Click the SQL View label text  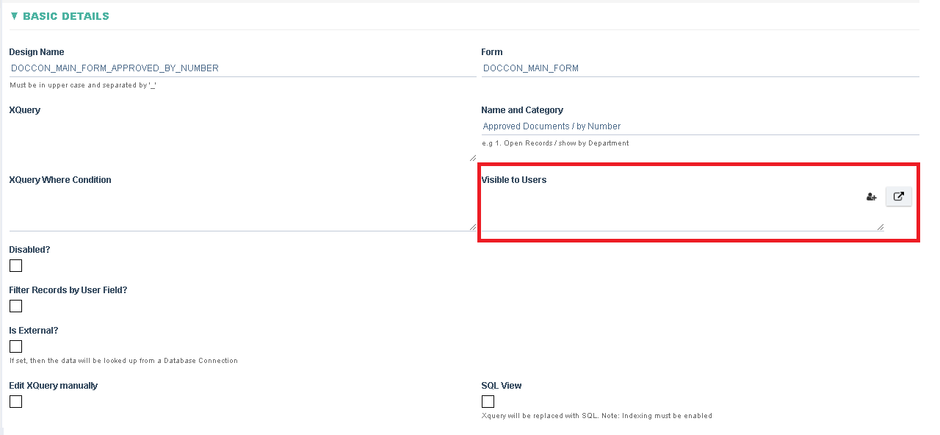(x=502, y=386)
